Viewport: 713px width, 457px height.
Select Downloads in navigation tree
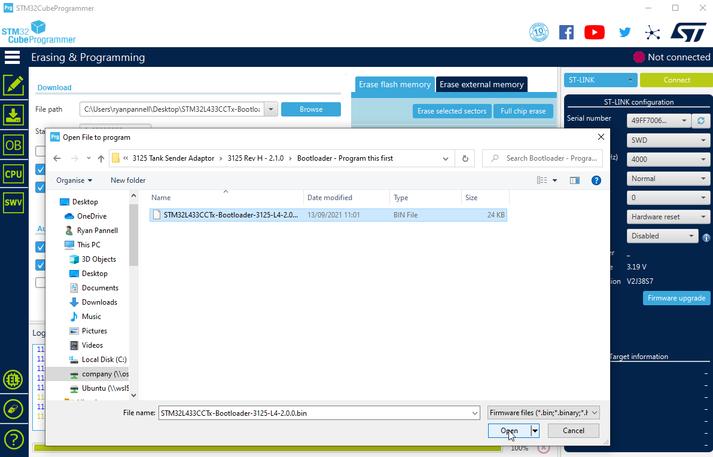click(99, 302)
